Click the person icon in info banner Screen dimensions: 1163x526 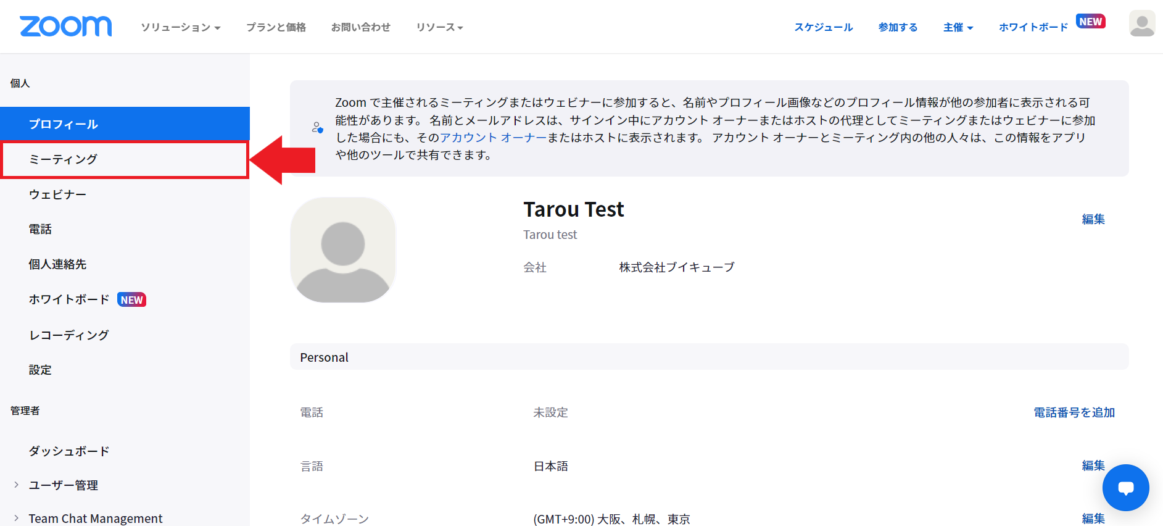point(317,128)
